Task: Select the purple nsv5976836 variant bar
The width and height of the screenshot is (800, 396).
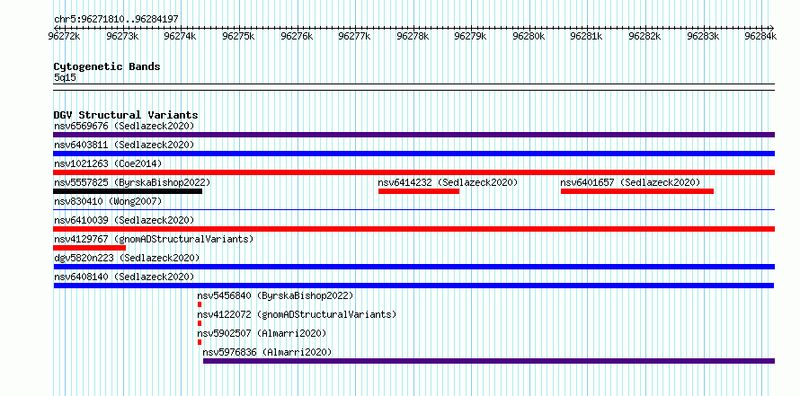Action: 489,361
